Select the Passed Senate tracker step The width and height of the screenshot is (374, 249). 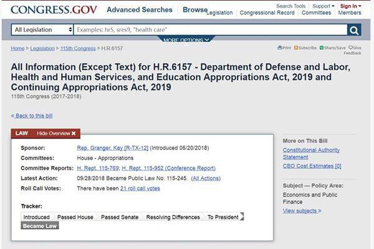click(120, 217)
